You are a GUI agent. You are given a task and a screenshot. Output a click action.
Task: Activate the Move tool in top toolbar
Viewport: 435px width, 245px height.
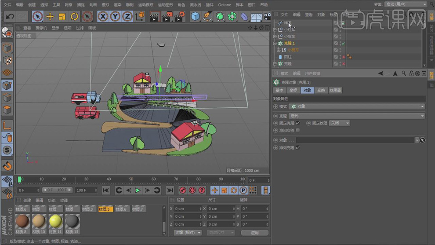50,16
